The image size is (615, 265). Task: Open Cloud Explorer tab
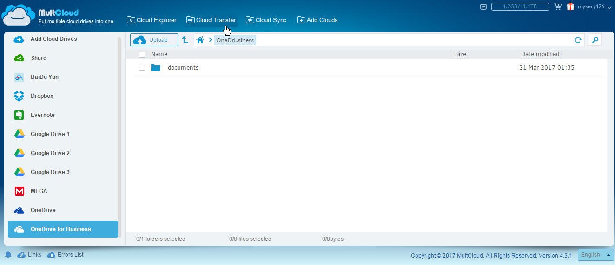tap(152, 20)
